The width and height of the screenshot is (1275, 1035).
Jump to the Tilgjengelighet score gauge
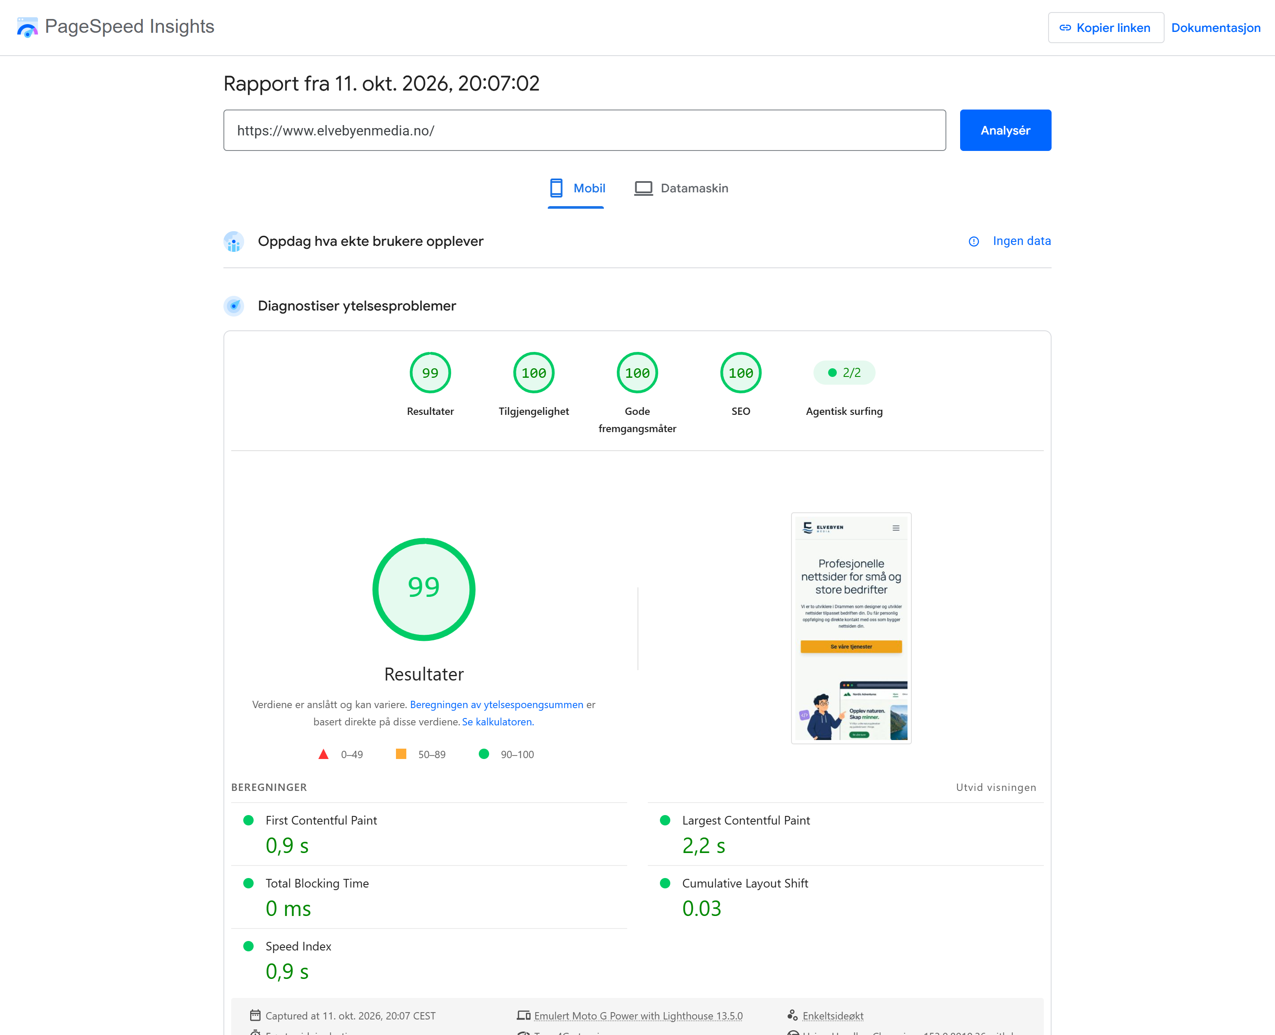coord(534,373)
